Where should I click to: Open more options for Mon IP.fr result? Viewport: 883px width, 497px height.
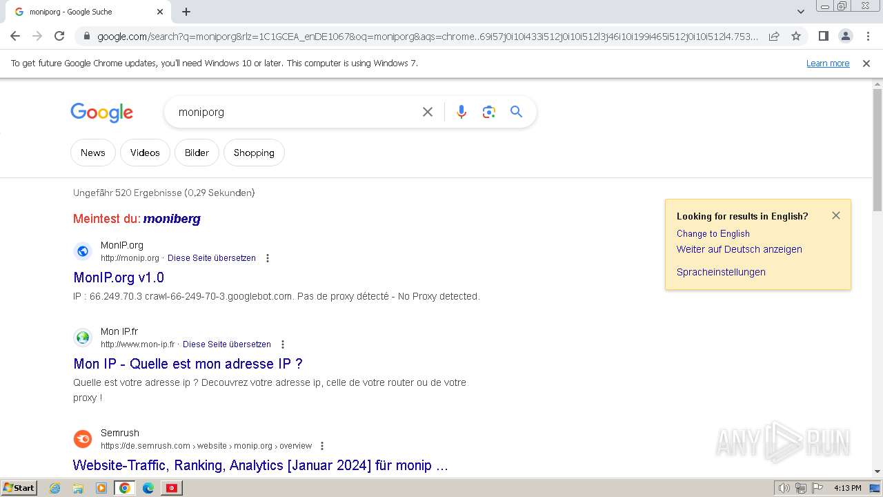coord(282,344)
